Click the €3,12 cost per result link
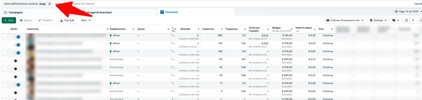 click(265, 36)
